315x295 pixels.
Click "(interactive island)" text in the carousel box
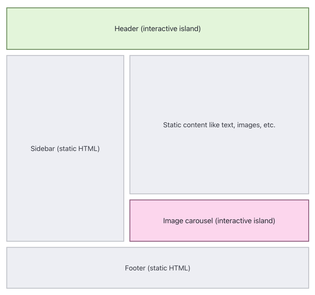point(245,221)
